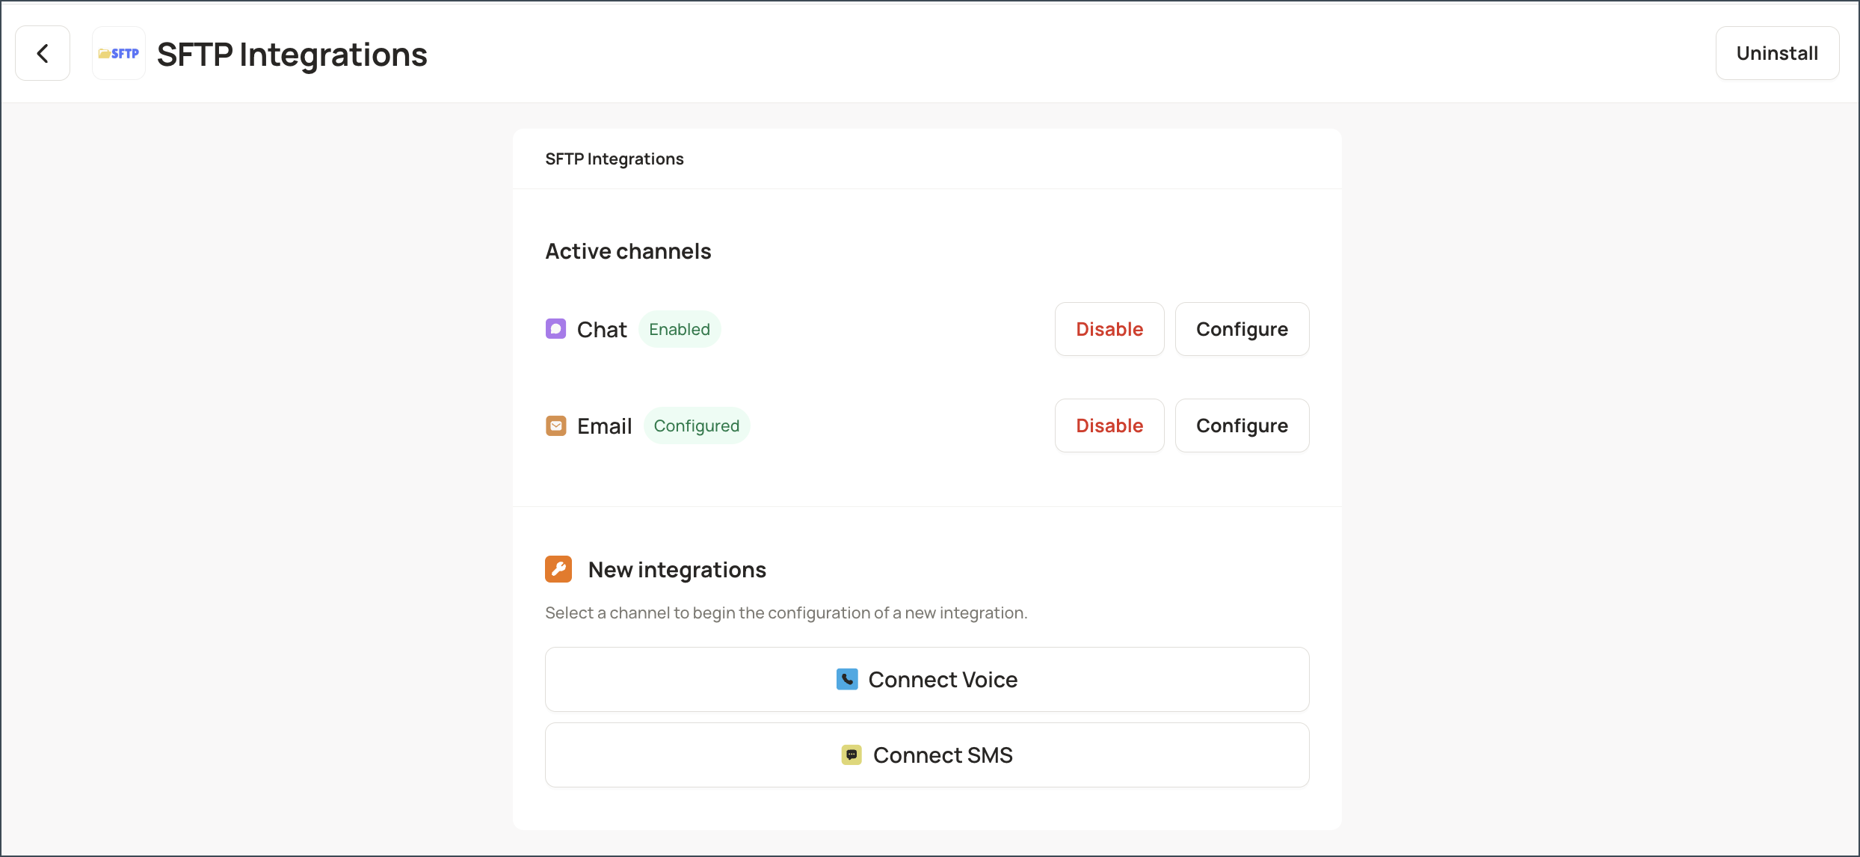Uninstall the SFTP integration
The image size is (1860, 857).
1777,53
